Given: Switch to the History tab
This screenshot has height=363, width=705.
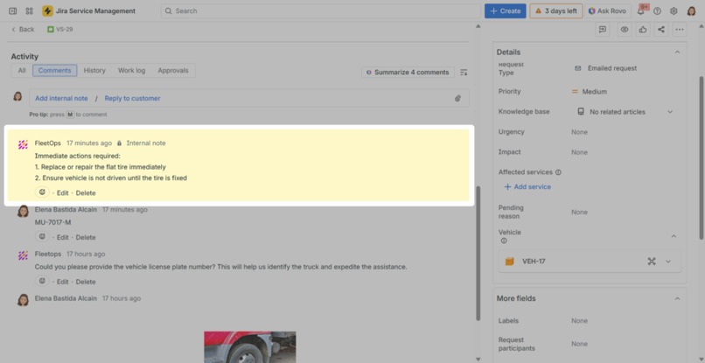Looking at the screenshot, I should point(94,71).
